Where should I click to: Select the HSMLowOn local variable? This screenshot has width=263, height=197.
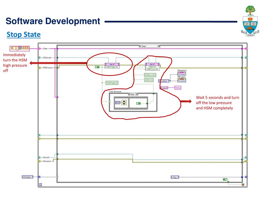point(150,75)
